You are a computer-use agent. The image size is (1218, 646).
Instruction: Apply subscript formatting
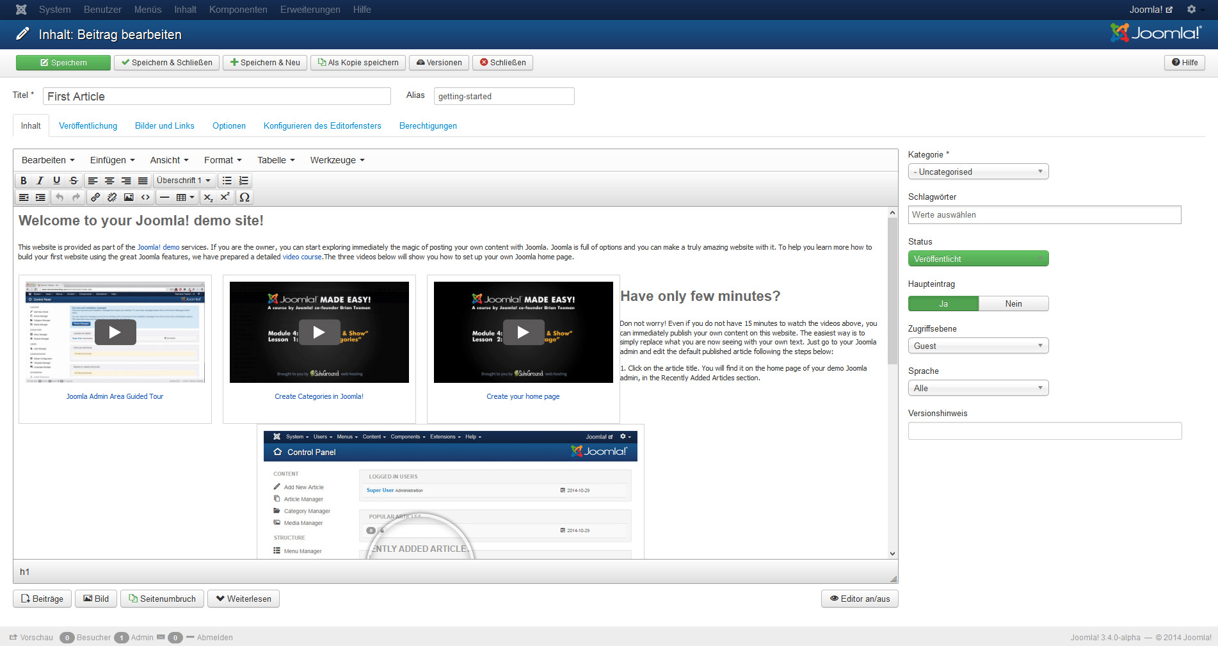208,197
